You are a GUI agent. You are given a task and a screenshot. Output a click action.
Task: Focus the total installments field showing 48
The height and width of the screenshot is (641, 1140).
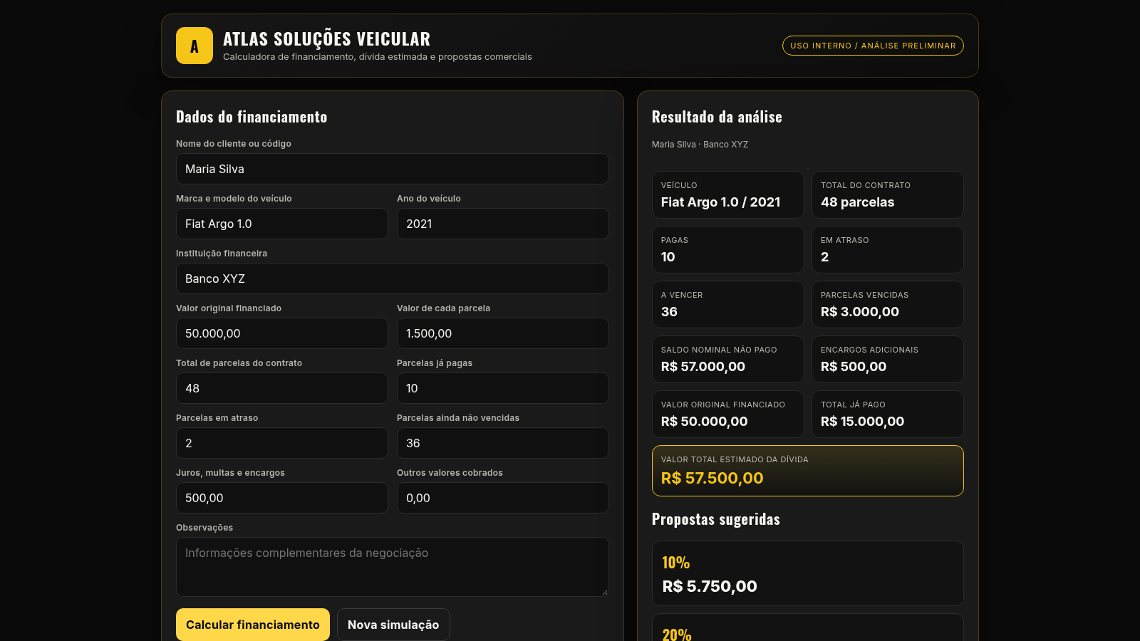tap(282, 388)
